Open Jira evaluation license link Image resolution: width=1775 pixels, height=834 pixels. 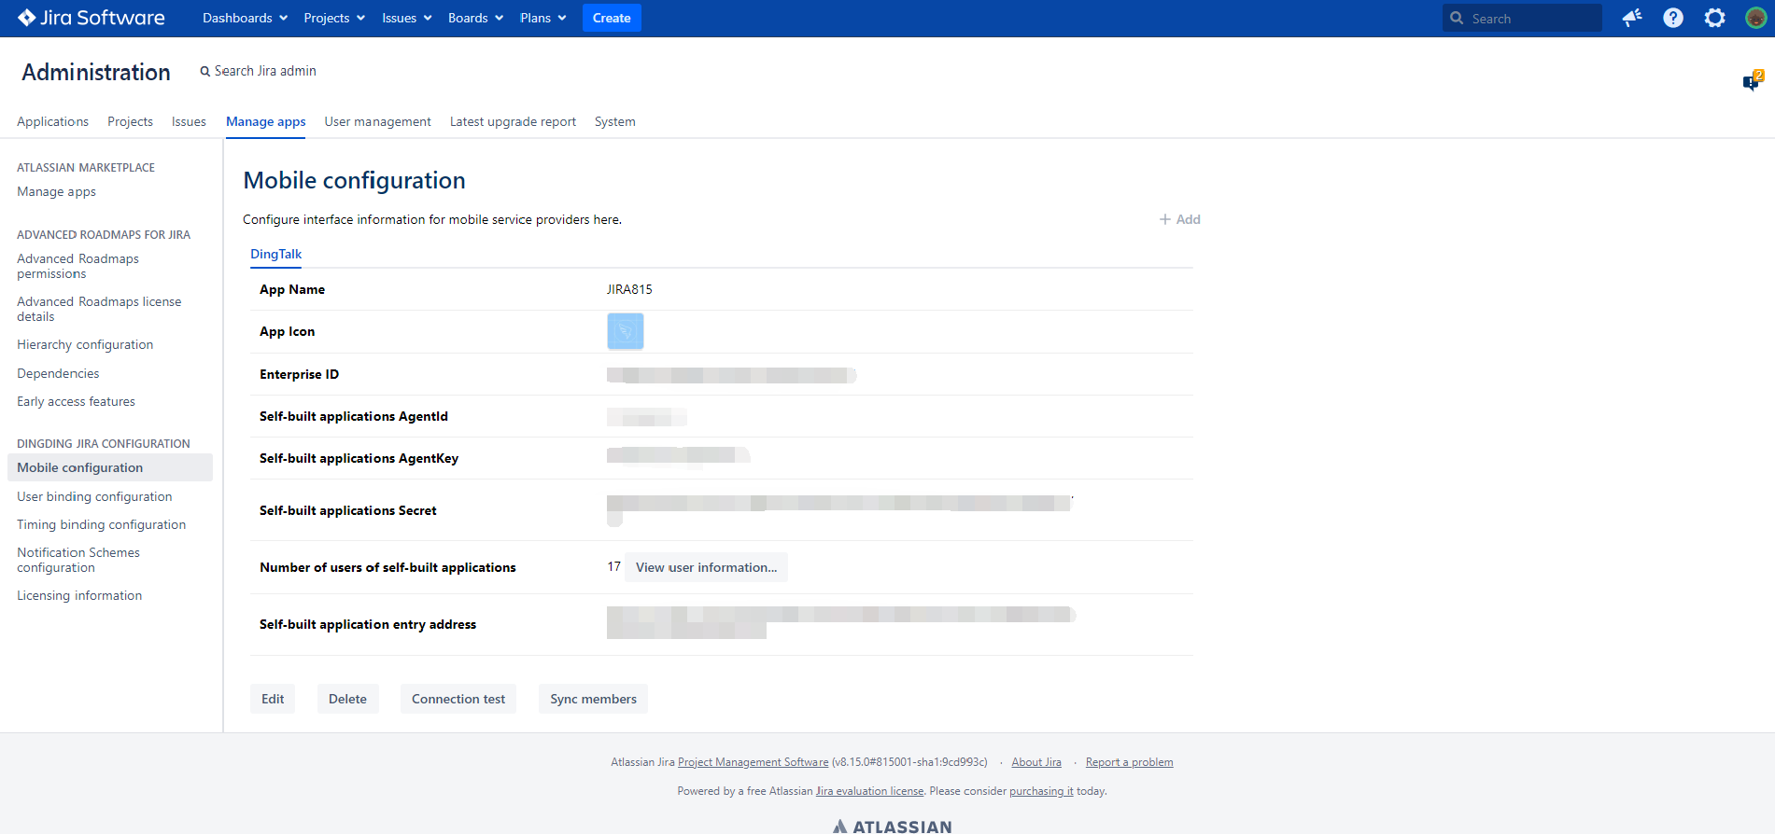pos(869,791)
